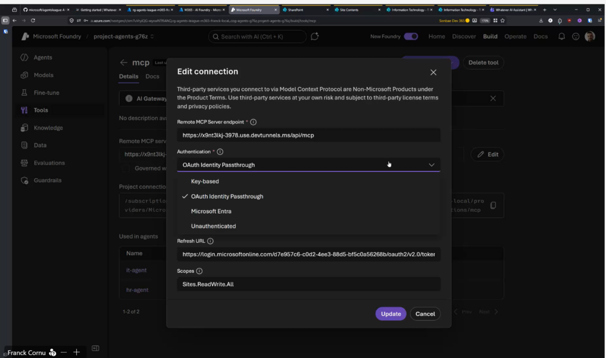This screenshot has width=606, height=358.
Task: Open Fine-tune in the sidebar
Action: coord(46,93)
